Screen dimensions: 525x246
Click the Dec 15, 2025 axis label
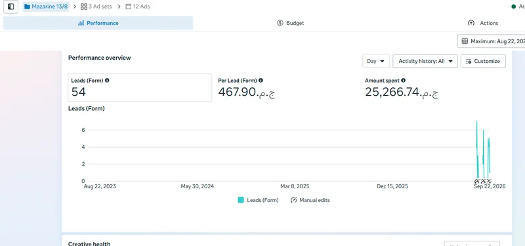pyautogui.click(x=392, y=186)
